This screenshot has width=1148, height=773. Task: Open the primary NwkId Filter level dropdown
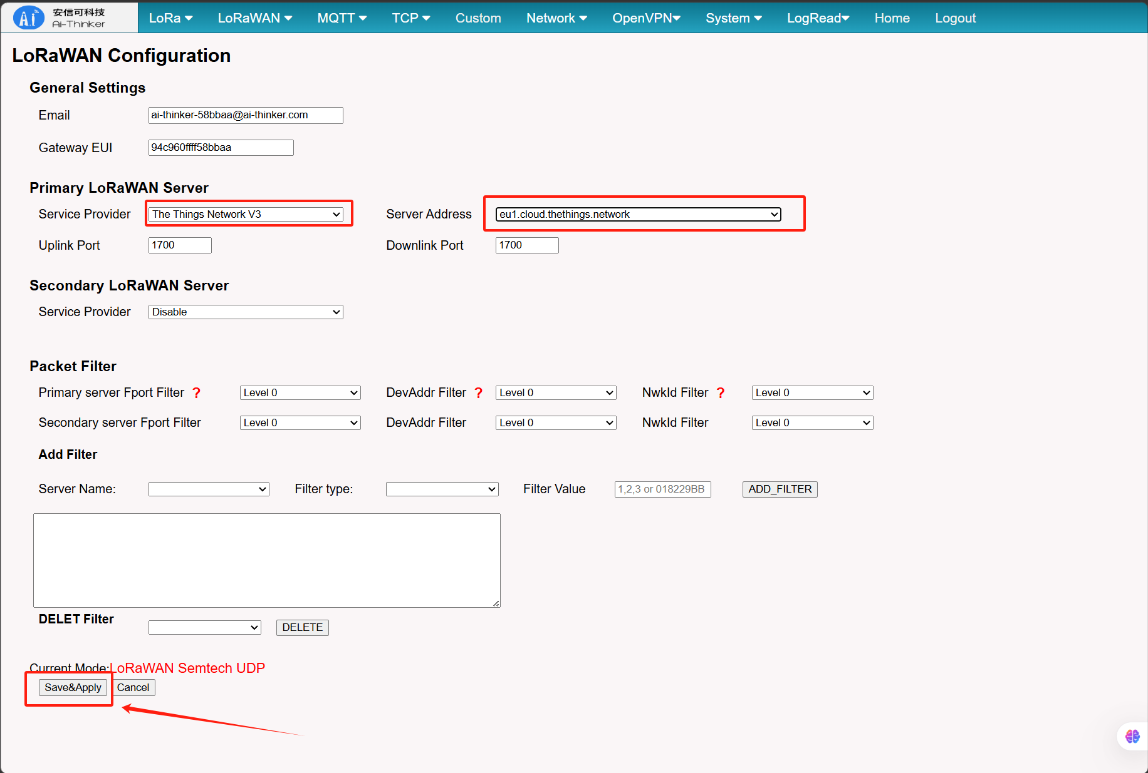(812, 392)
